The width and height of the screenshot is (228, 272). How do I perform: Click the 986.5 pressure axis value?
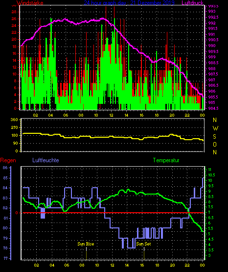tap(213, 85)
